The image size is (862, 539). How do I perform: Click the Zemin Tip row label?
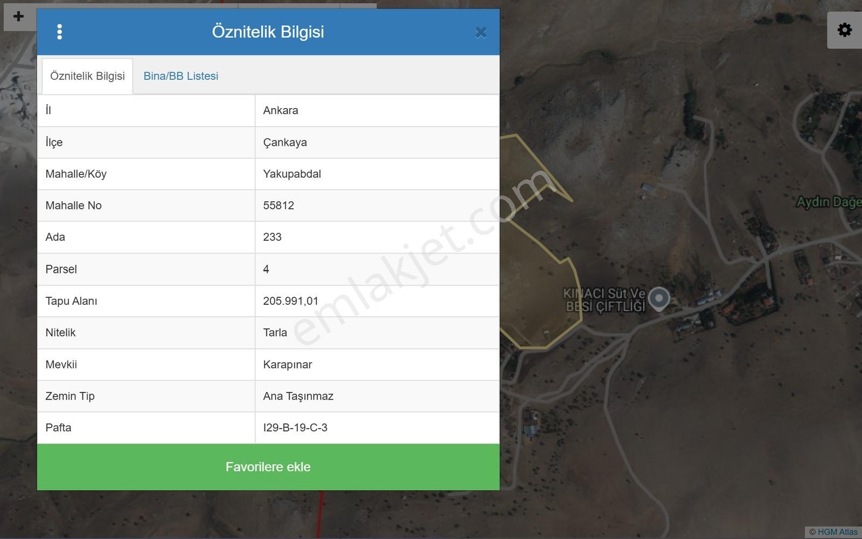70,396
